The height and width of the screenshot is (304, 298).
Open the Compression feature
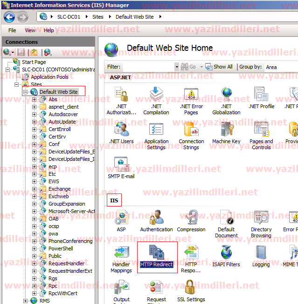(191, 221)
